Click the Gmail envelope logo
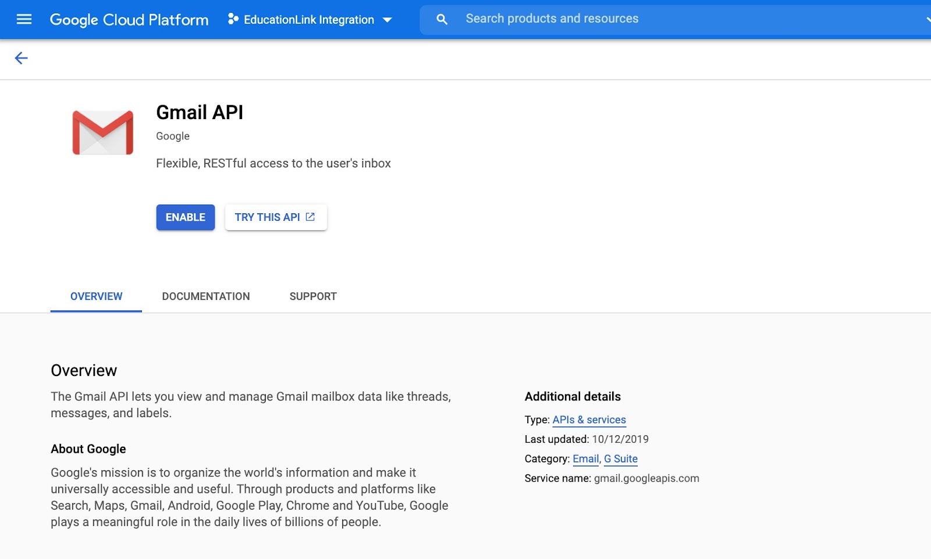Screen dimensions: 931x559 pos(103,132)
